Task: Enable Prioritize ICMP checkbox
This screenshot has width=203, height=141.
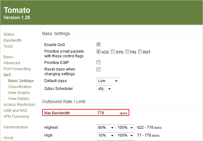Action: (98, 62)
